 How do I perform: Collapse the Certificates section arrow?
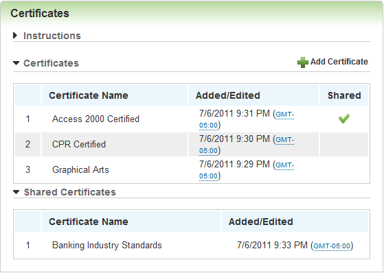pyautogui.click(x=16, y=63)
